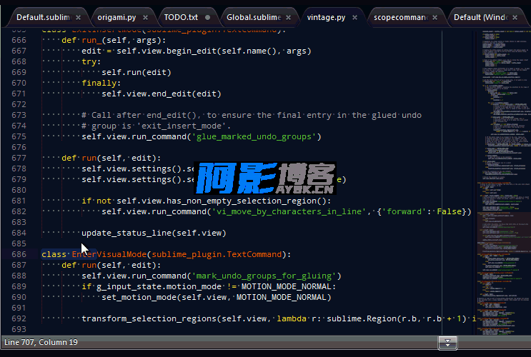This screenshot has height=357, width=531.
Task: Click line number 686 in the gutter
Action: pos(19,254)
